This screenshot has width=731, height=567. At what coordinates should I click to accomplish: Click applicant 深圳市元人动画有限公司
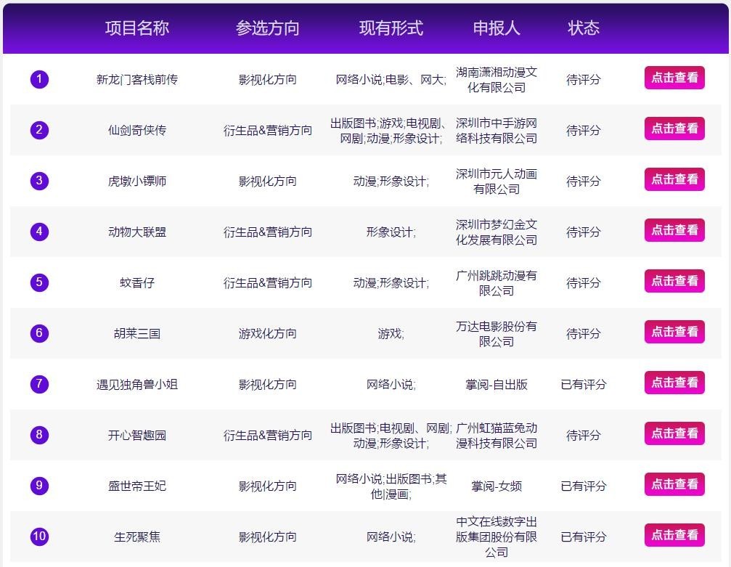(x=497, y=181)
